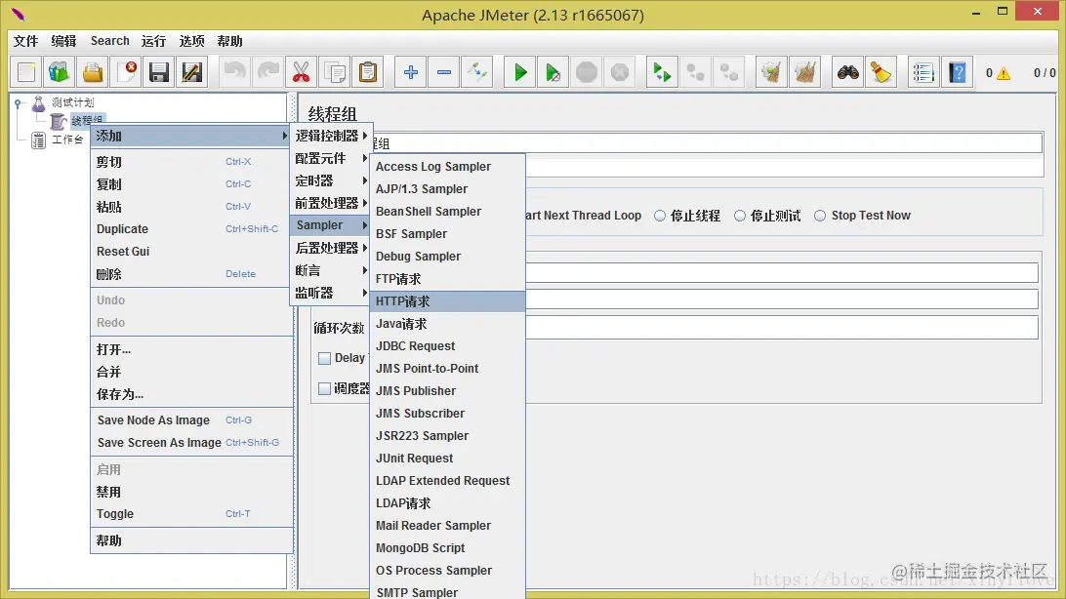Choose HTTP请求 from the Sampler list
This screenshot has height=599, width=1066.
[x=447, y=300]
